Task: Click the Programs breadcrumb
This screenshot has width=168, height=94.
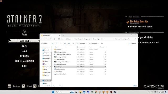Action: (87, 39)
